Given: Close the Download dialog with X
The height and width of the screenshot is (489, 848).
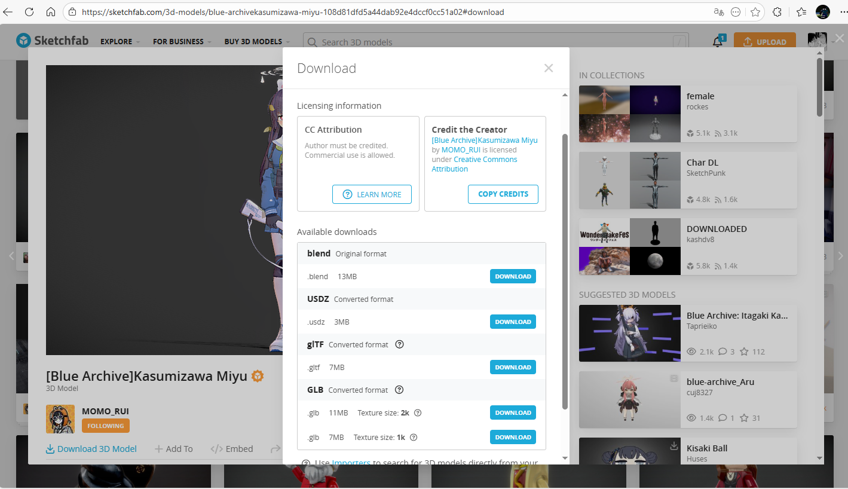Looking at the screenshot, I should (549, 68).
